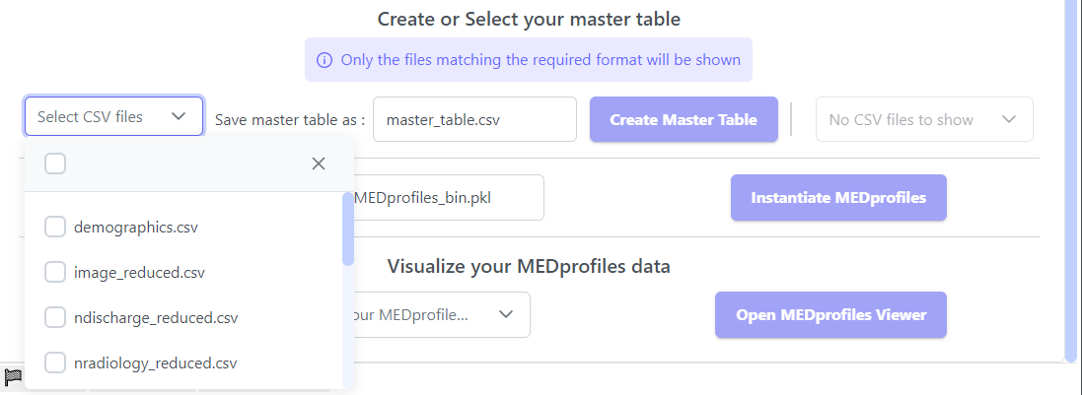Viewport: 1082px width, 395px height.
Task: Tick the nradiology_reduced.csv checkbox
Action: [x=55, y=363]
